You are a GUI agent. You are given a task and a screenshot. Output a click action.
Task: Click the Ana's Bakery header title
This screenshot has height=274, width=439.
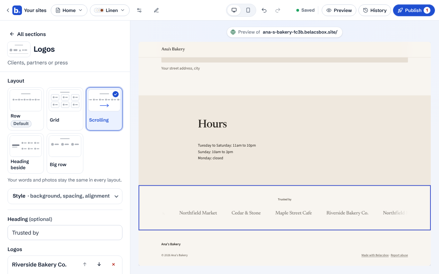click(173, 49)
